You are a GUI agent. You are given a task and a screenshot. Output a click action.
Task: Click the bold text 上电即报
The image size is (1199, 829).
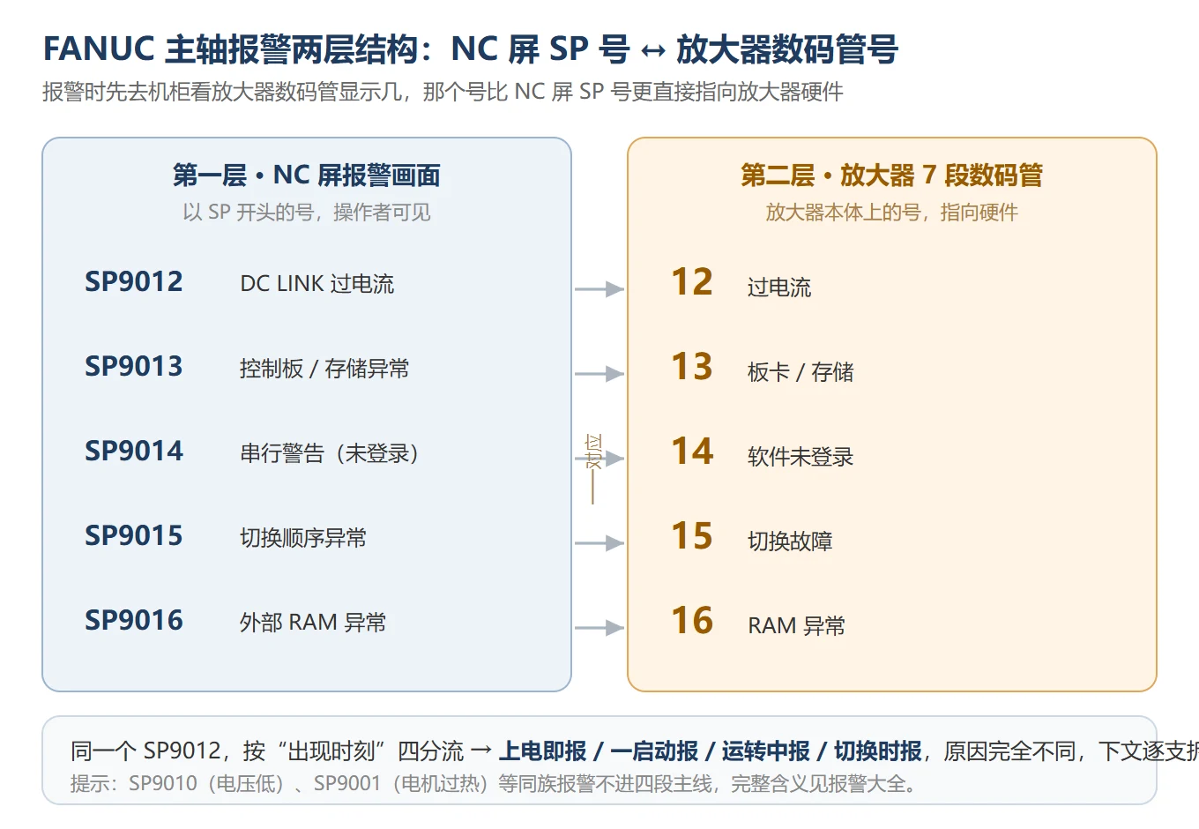point(543,751)
